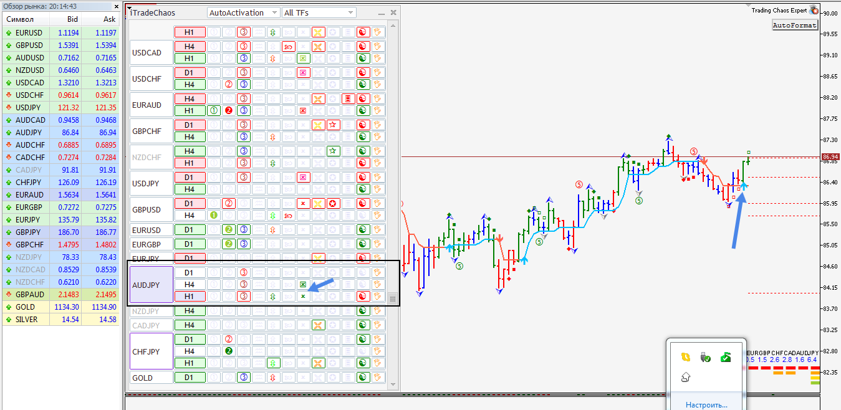
Task: Click the red yin-yang icon in AUDJPY H1 row
Action: 363,297
